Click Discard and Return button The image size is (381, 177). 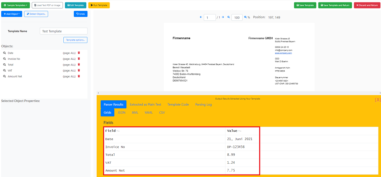point(367,5)
